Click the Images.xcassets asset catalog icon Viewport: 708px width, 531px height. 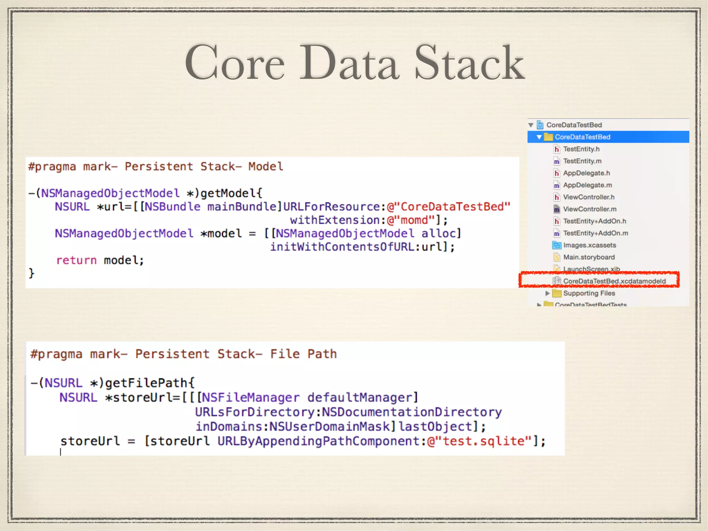pos(557,245)
